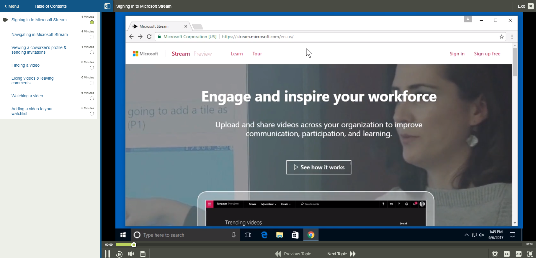
Task: Open Viewing a coworker's profile topic
Action: point(39,50)
